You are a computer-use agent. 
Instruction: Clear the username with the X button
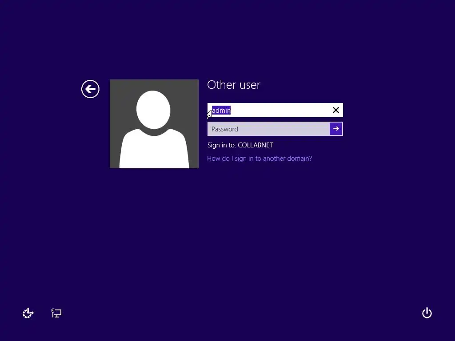click(336, 110)
